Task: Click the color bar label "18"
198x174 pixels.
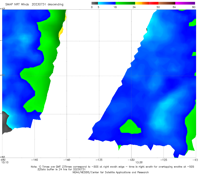Action: [115, 7]
